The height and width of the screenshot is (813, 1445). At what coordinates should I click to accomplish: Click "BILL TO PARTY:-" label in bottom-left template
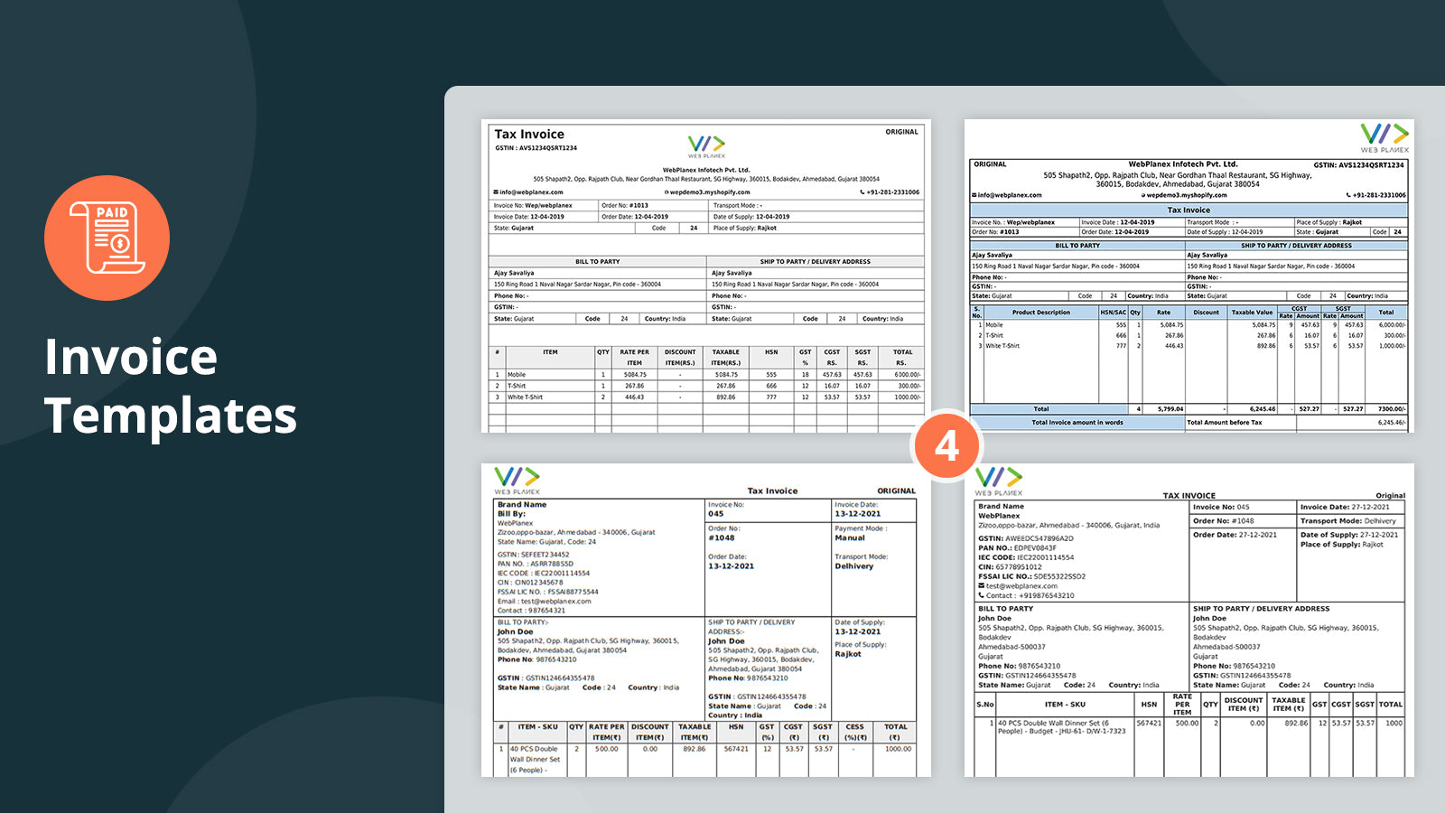pos(523,622)
